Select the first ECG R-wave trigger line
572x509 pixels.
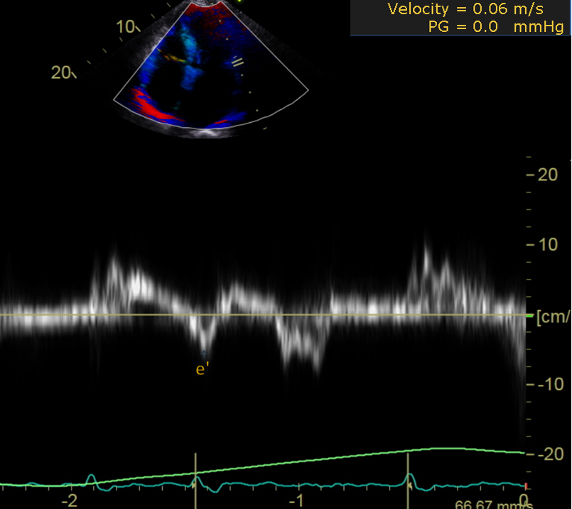point(196,480)
